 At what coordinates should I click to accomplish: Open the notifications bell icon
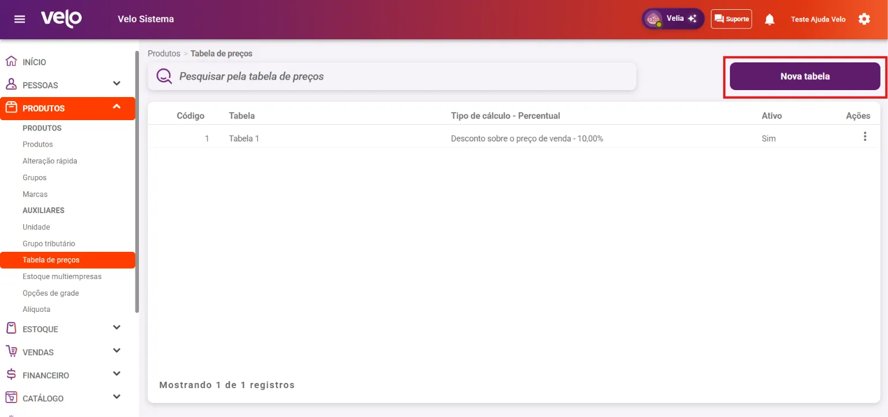pyautogui.click(x=769, y=19)
